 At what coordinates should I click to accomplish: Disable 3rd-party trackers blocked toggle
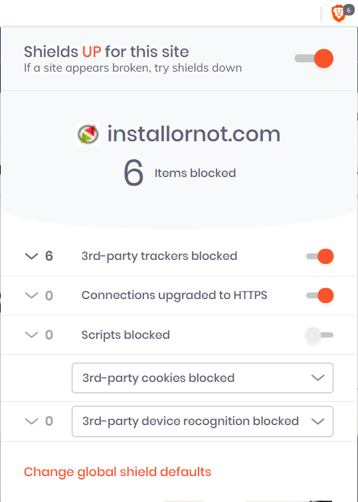tap(320, 256)
